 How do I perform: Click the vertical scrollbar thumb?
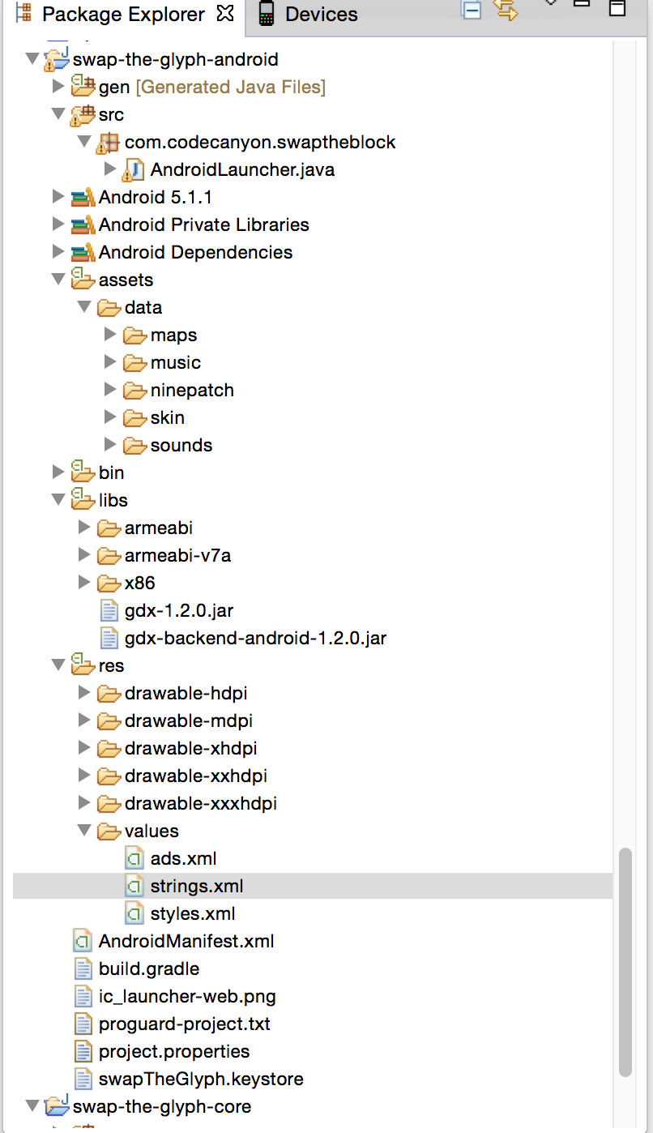click(x=625, y=963)
